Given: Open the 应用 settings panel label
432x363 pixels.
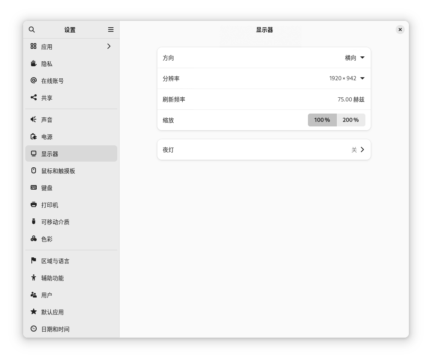Looking at the screenshot, I should [x=47, y=47].
